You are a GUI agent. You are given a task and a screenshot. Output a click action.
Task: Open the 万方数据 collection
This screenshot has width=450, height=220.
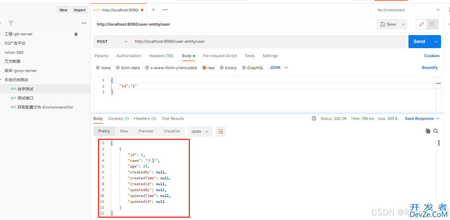[x=12, y=61]
